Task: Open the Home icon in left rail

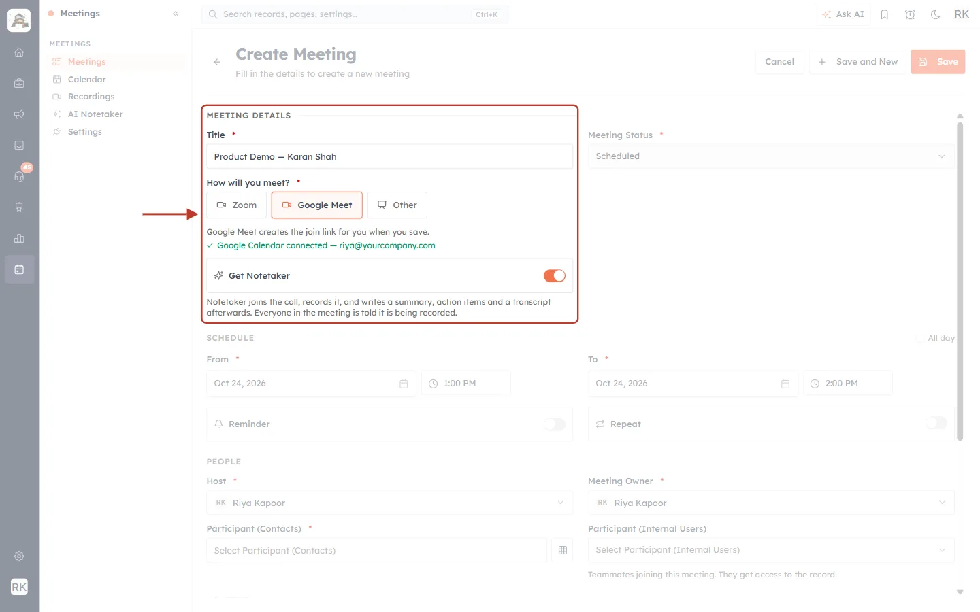Action: (x=19, y=52)
